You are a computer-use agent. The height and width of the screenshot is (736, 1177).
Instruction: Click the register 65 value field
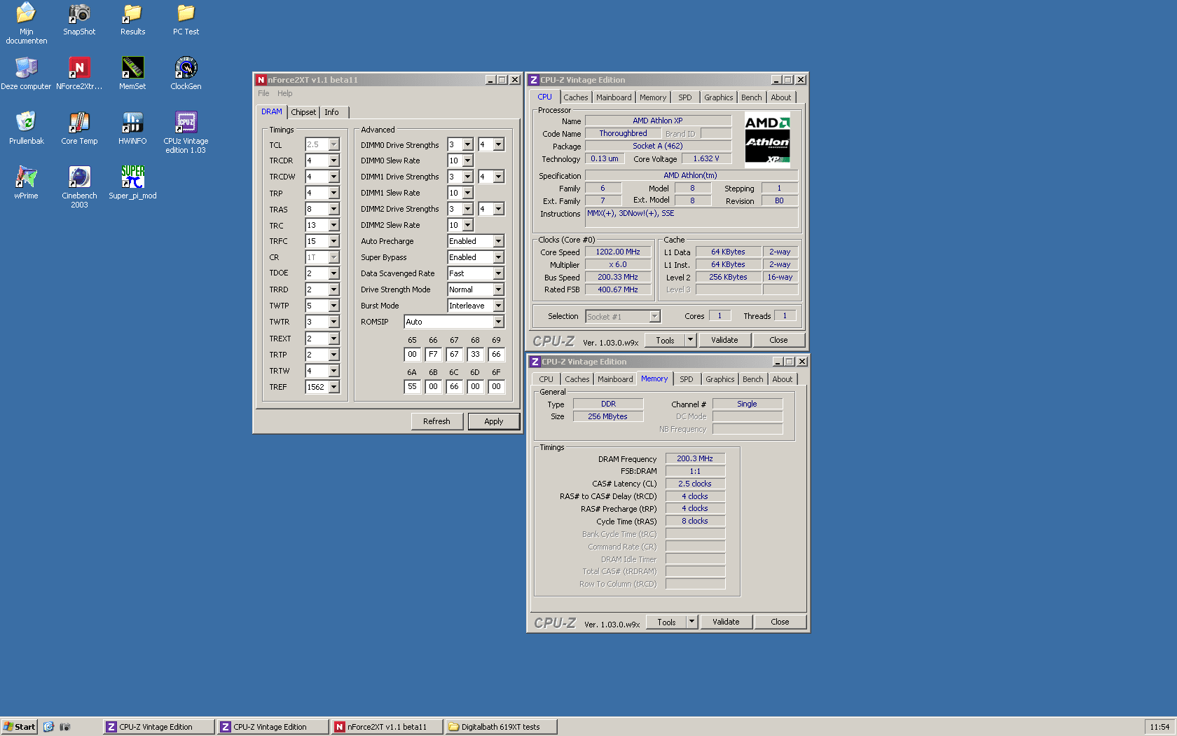point(412,355)
